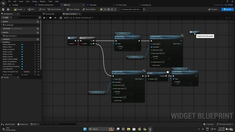This screenshot has height=132, width=235.
Task: Click the Eject icon in the toolbar
Action: pyautogui.click(x=112, y=10)
